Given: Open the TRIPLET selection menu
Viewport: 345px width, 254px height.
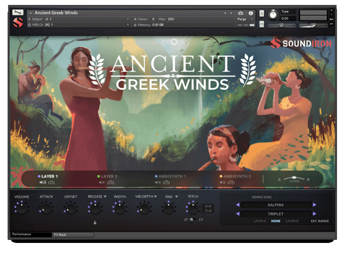Looking at the screenshot, I should click(276, 214).
